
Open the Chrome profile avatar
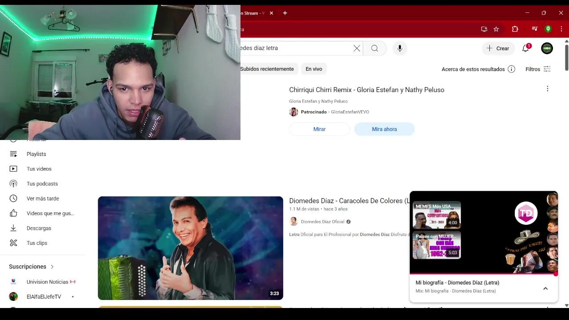pyautogui.click(x=548, y=29)
